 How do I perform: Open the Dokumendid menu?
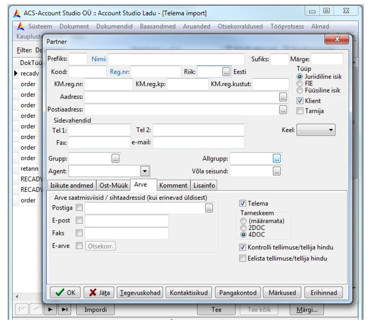tap(114, 27)
